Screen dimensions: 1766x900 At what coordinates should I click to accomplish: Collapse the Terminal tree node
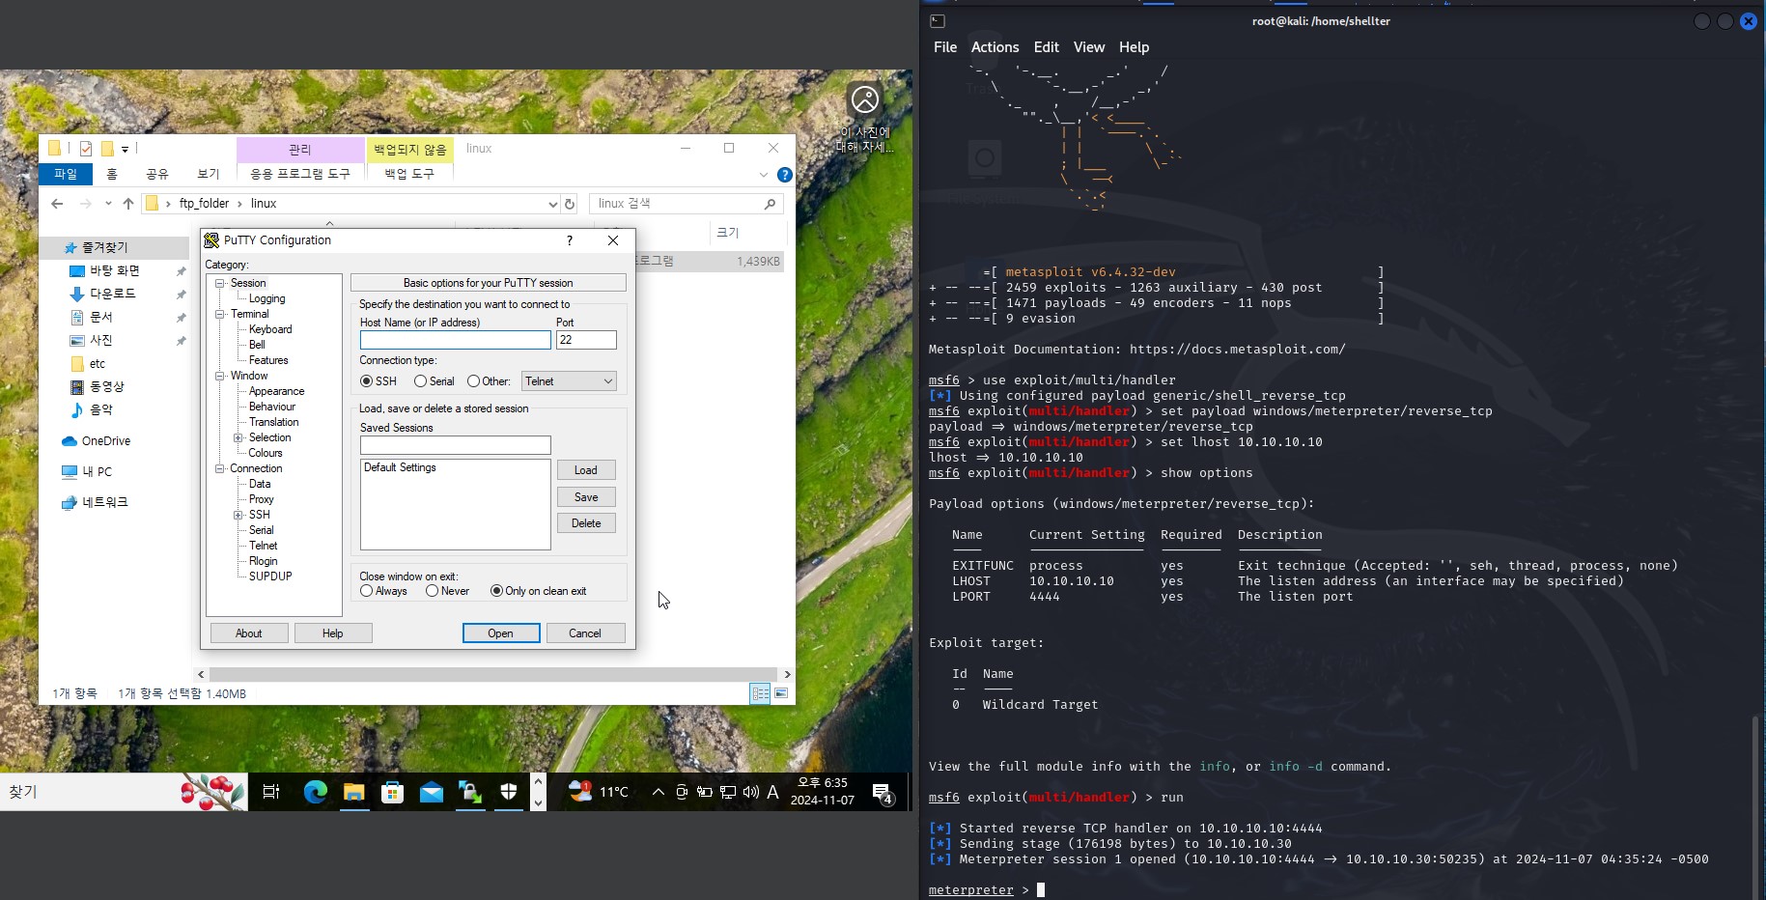point(220,314)
